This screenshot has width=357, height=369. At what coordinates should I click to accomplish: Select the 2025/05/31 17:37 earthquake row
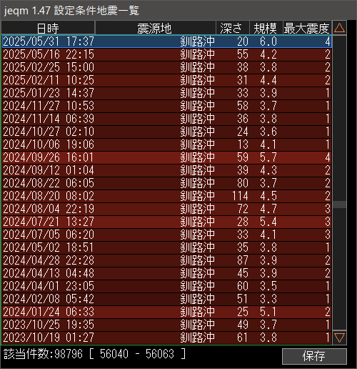[x=166, y=41]
